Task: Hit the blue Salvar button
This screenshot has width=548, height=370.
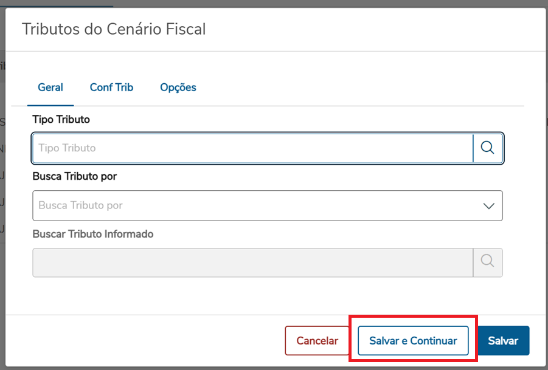Action: 503,341
